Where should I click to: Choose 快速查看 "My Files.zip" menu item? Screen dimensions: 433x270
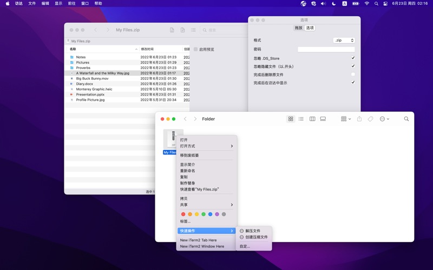(207, 190)
